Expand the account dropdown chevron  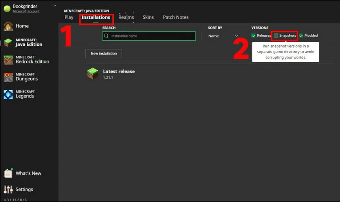tap(55, 6)
